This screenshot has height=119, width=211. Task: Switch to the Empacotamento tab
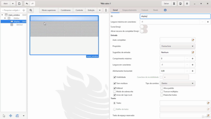pyautogui.click(x=130, y=10)
